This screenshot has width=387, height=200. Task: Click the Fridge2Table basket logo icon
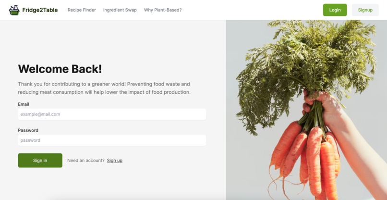tap(14, 10)
